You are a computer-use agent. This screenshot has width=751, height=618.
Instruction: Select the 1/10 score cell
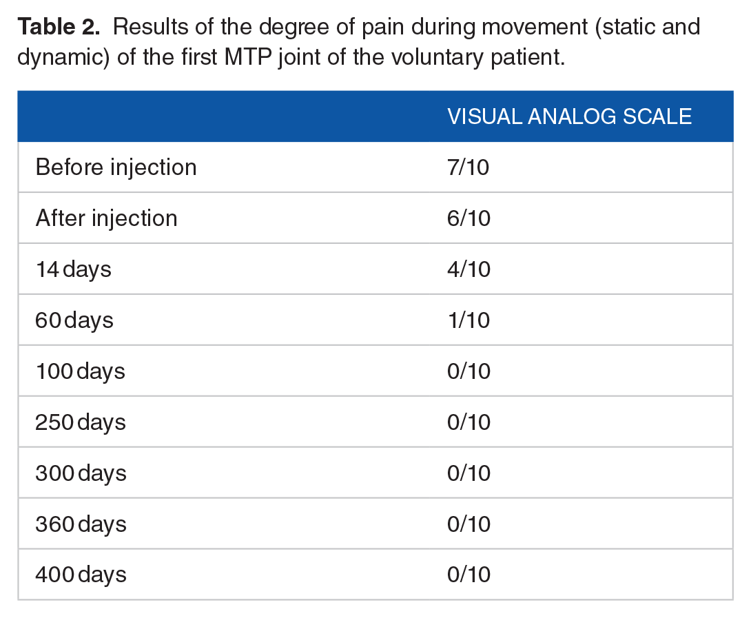(469, 320)
